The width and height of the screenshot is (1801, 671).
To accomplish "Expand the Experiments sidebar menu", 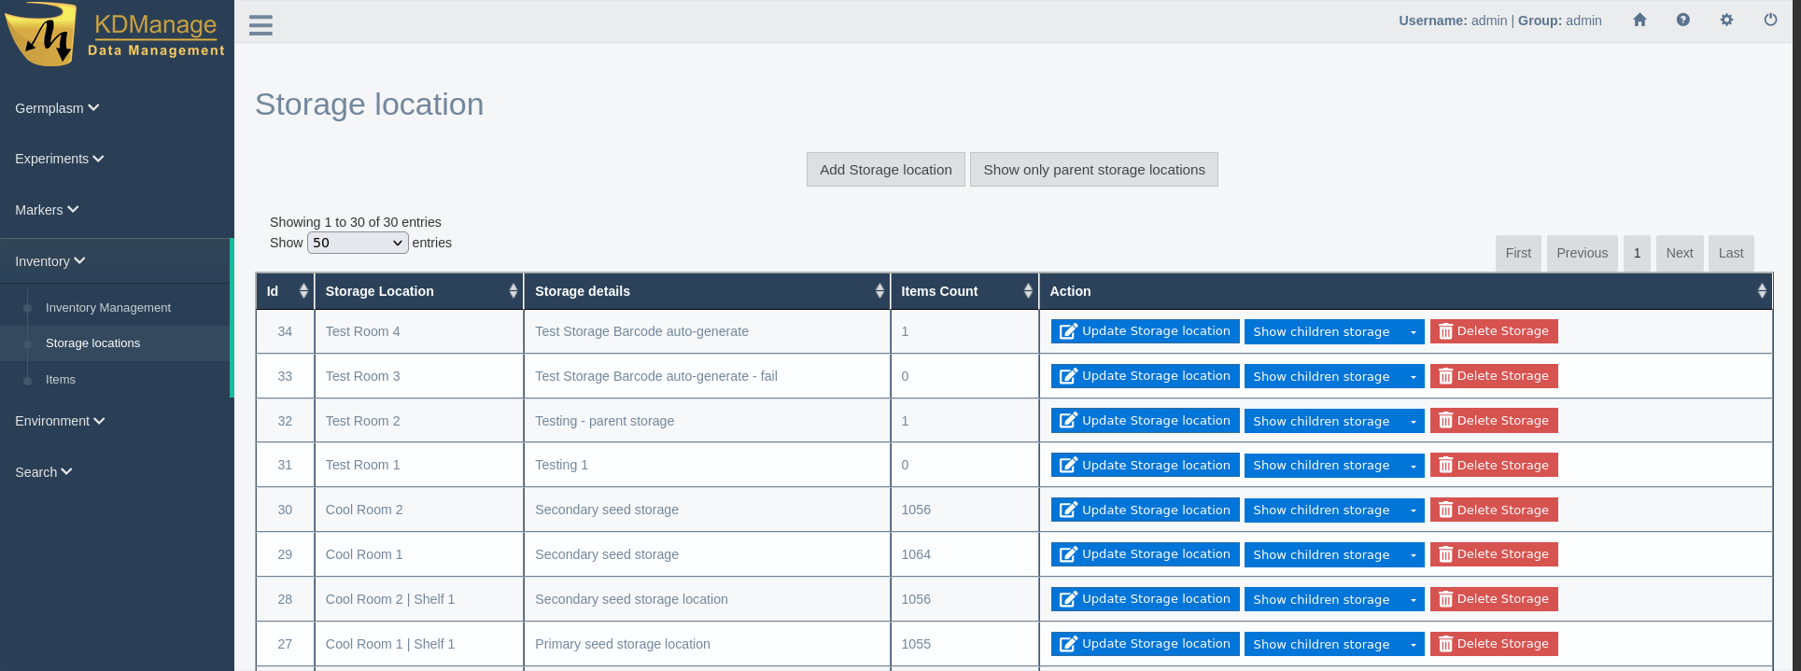I will tap(60, 159).
